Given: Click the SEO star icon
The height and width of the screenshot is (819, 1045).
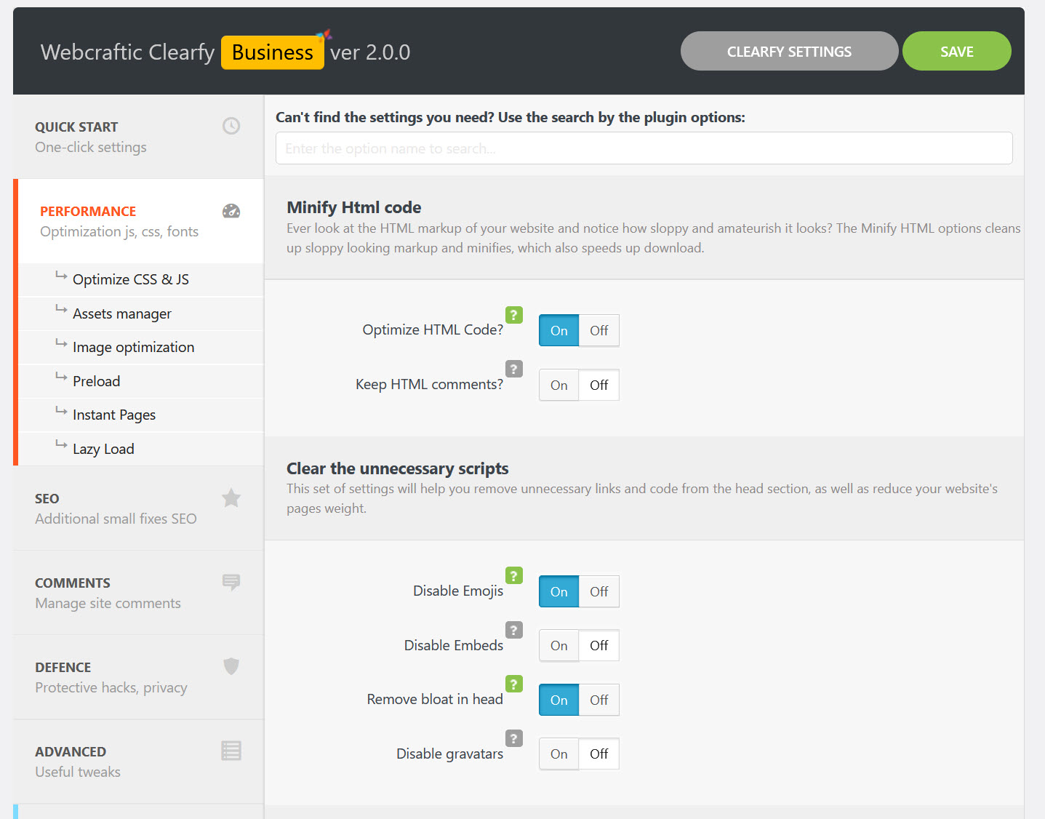Looking at the screenshot, I should (x=231, y=498).
